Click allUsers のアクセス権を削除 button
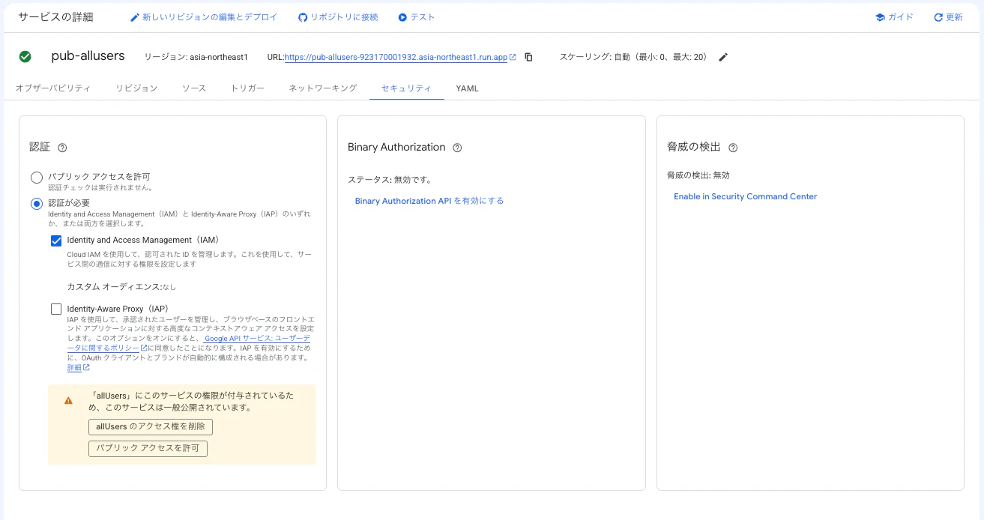984x520 pixels. pyautogui.click(x=151, y=426)
